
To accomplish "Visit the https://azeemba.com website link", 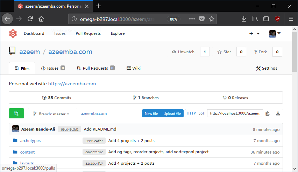I will pos(72,84).
